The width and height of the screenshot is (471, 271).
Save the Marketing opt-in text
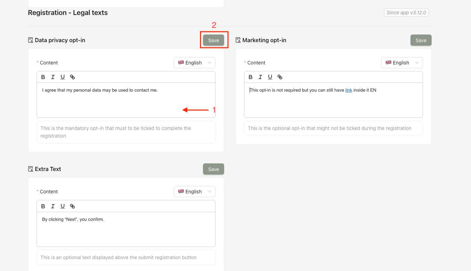(x=421, y=40)
